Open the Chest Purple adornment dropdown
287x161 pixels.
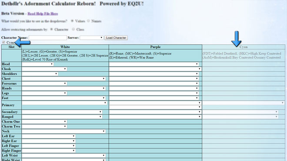(x=154, y=79)
